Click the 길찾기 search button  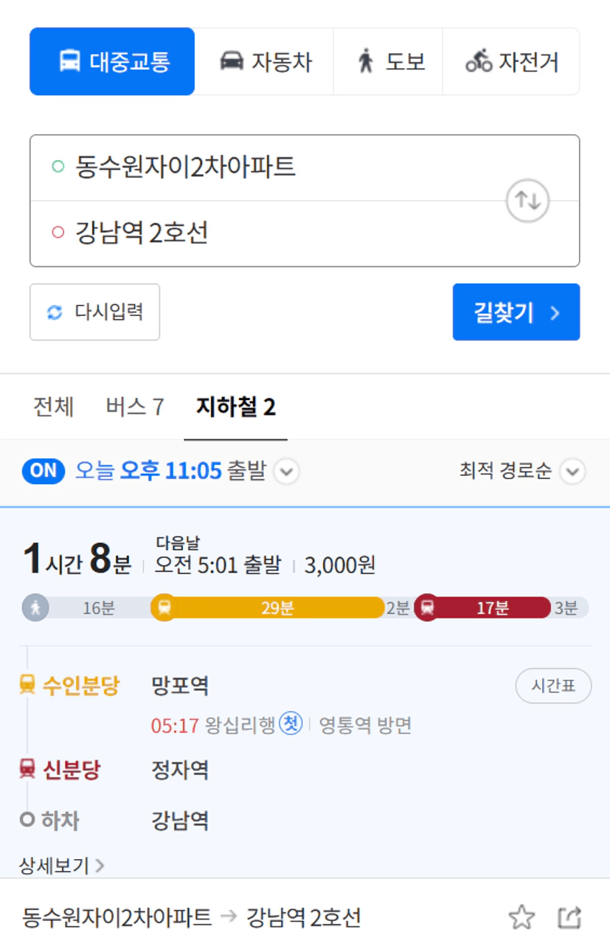coord(516,312)
